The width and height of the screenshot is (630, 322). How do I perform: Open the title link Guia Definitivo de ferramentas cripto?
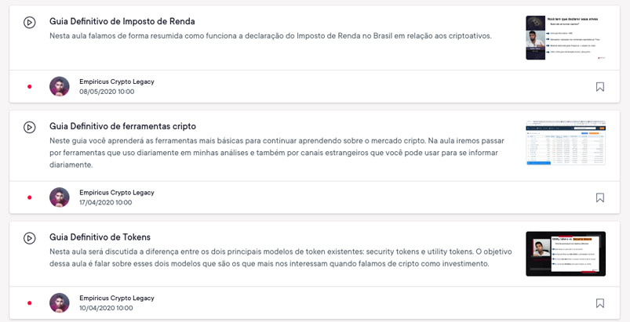pyautogui.click(x=122, y=126)
